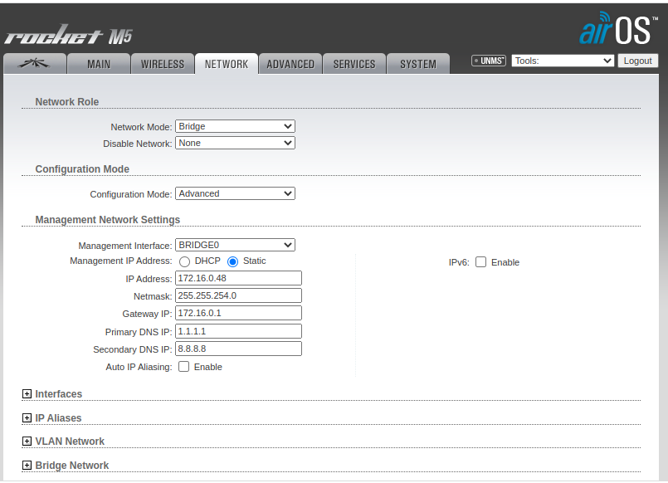Enable the IPv6 checkbox
Screen dimensions: 668x483
pos(481,262)
